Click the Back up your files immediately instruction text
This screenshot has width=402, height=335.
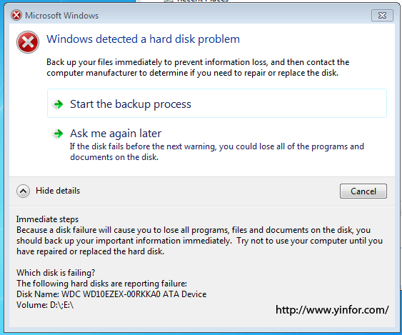coord(198,67)
